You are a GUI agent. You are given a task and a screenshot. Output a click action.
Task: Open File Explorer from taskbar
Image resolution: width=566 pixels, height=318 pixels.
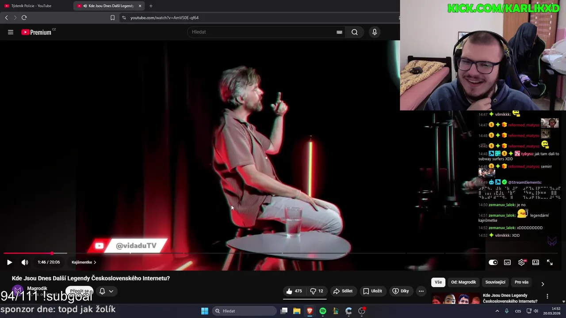coord(297,311)
